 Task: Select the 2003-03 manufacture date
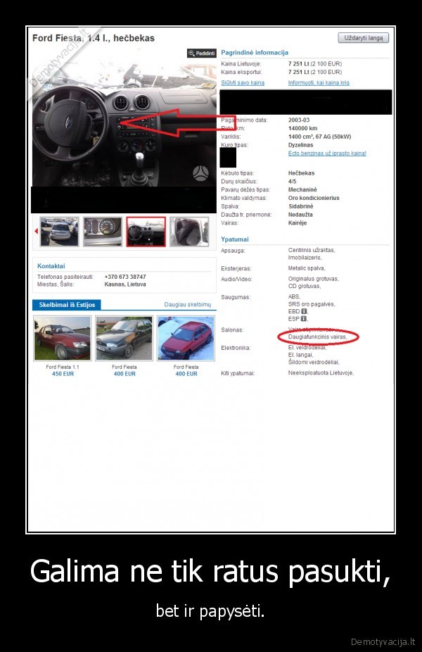(x=299, y=120)
